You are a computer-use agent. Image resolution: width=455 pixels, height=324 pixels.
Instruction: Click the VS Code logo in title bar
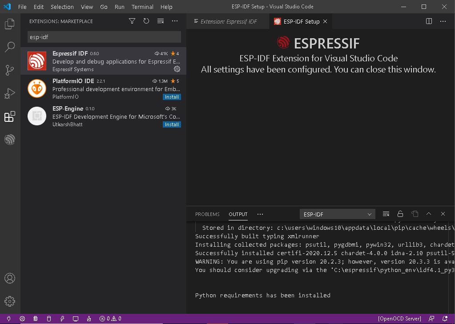tap(7, 6)
